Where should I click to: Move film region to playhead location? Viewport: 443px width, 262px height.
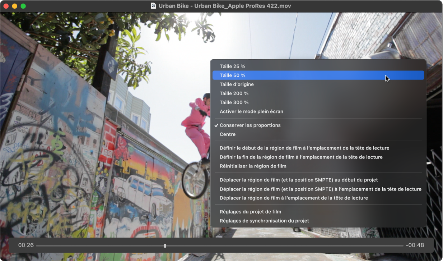coord(294,198)
